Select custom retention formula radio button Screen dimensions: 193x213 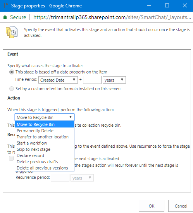coord(12,89)
